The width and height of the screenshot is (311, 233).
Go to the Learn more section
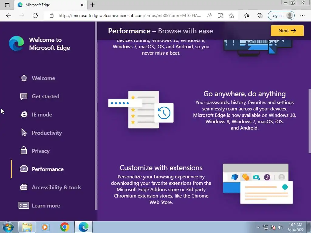click(46, 206)
